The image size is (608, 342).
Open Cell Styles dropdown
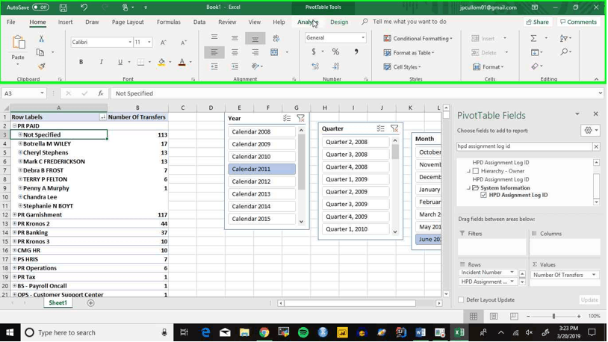click(402, 67)
